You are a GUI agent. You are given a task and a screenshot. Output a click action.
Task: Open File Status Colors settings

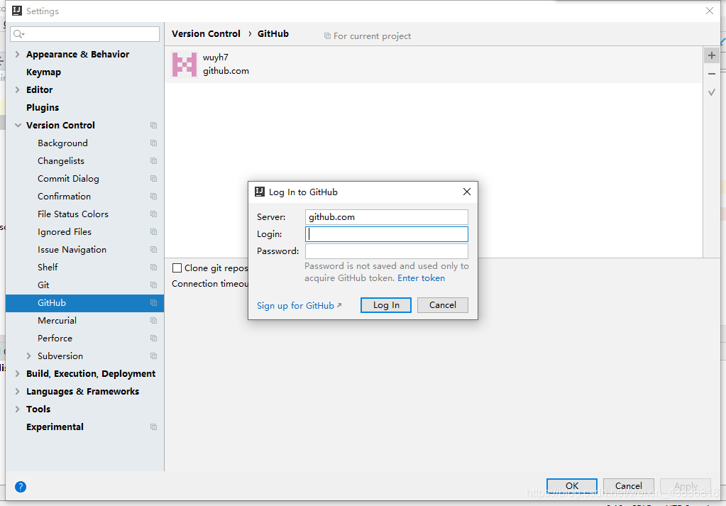(72, 214)
